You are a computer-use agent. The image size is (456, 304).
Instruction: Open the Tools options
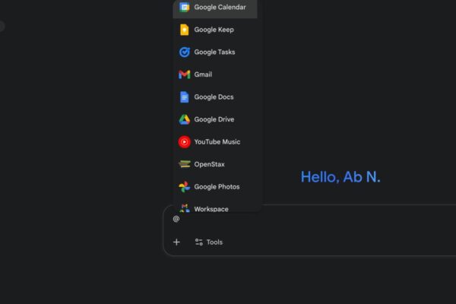click(x=208, y=242)
